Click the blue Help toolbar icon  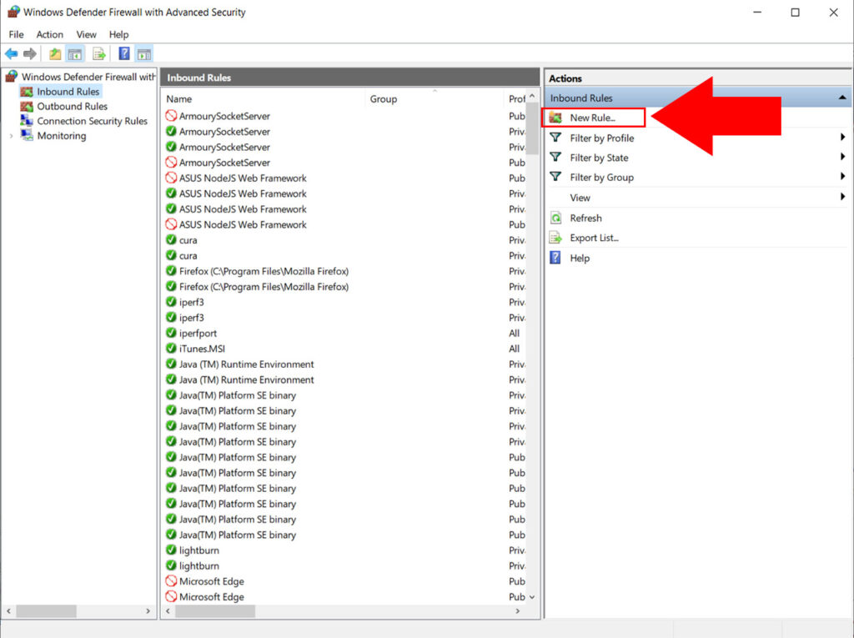pyautogui.click(x=124, y=53)
